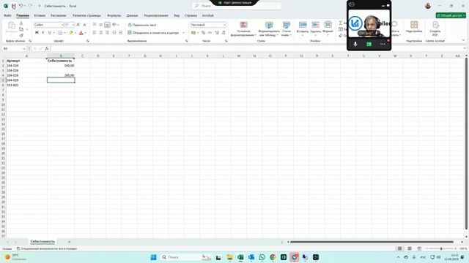Apply the yellow fill color bucket

point(71,33)
